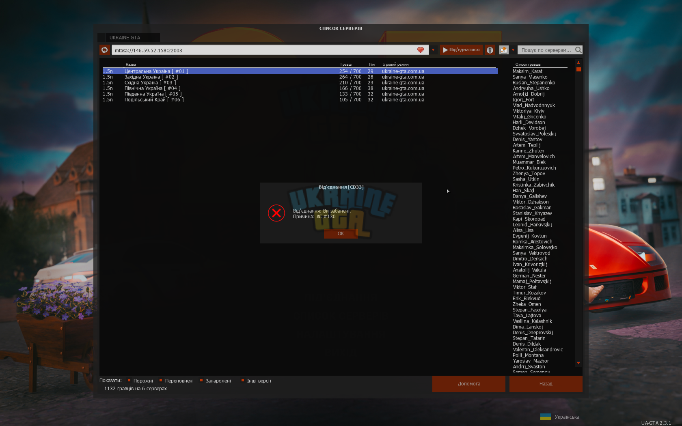
Task: Click the red error X icon
Action: [x=276, y=213]
